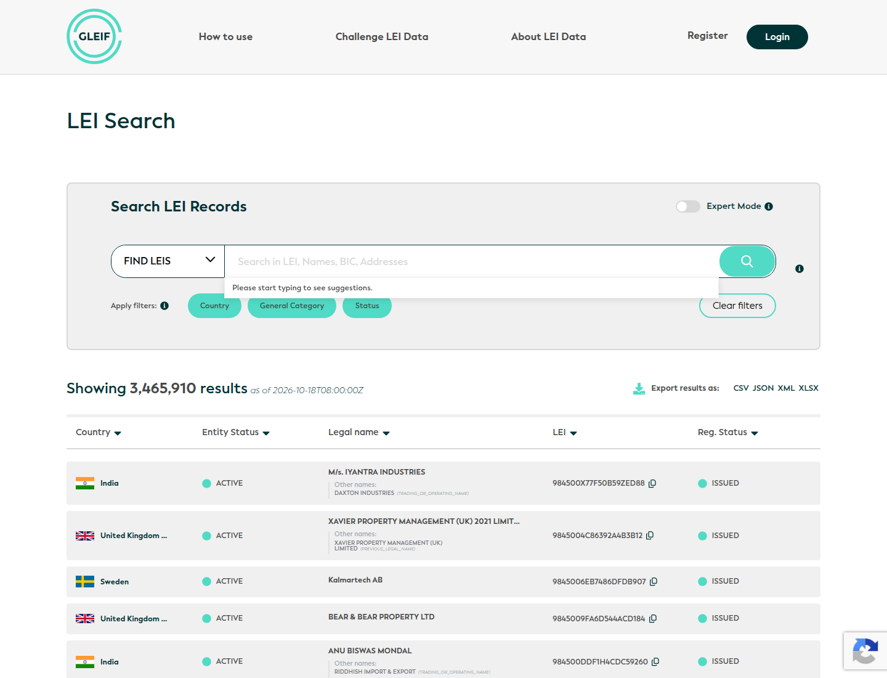This screenshot has height=678, width=887.
Task: Open About LEI Data page
Action: pyautogui.click(x=549, y=37)
